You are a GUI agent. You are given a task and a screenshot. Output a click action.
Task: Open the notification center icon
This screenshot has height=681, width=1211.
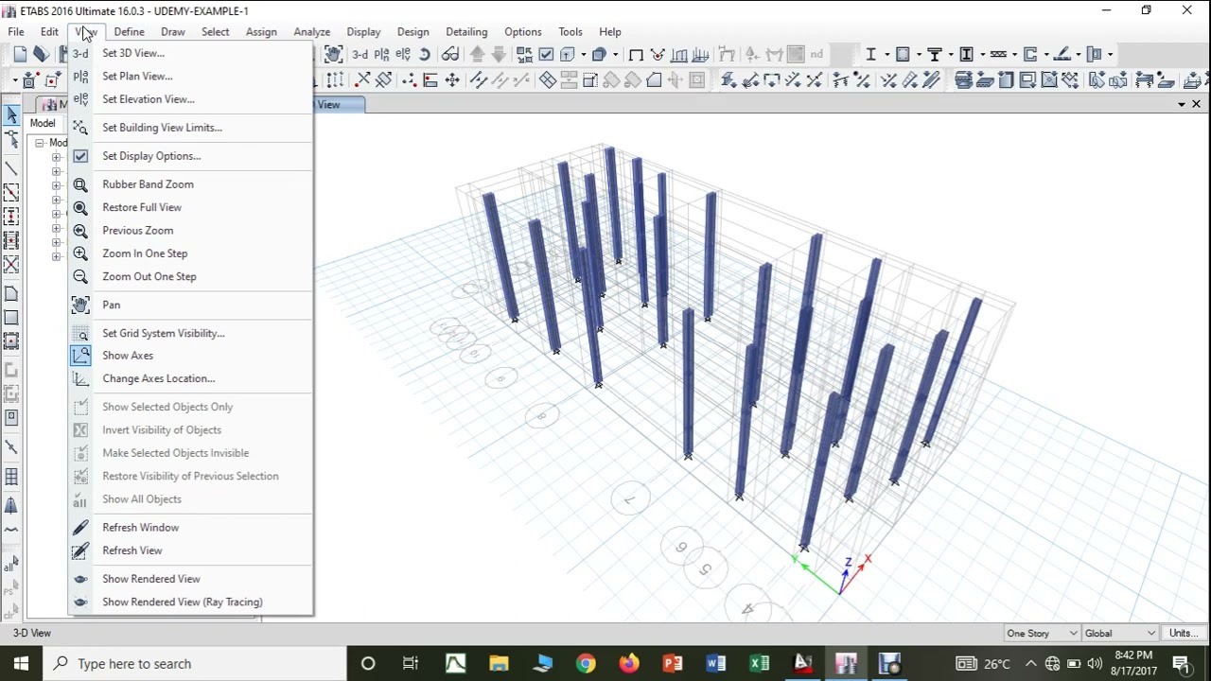tap(1182, 663)
